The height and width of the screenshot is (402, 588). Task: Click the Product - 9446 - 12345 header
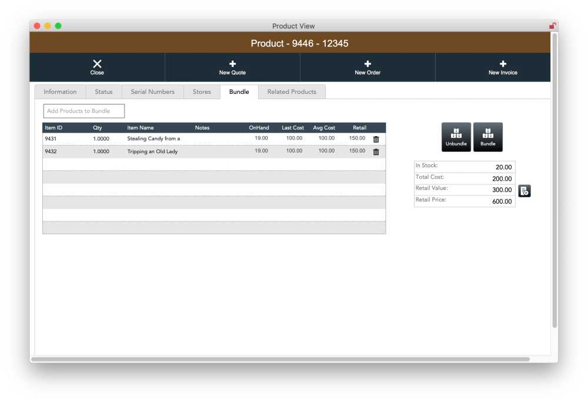pyautogui.click(x=300, y=43)
